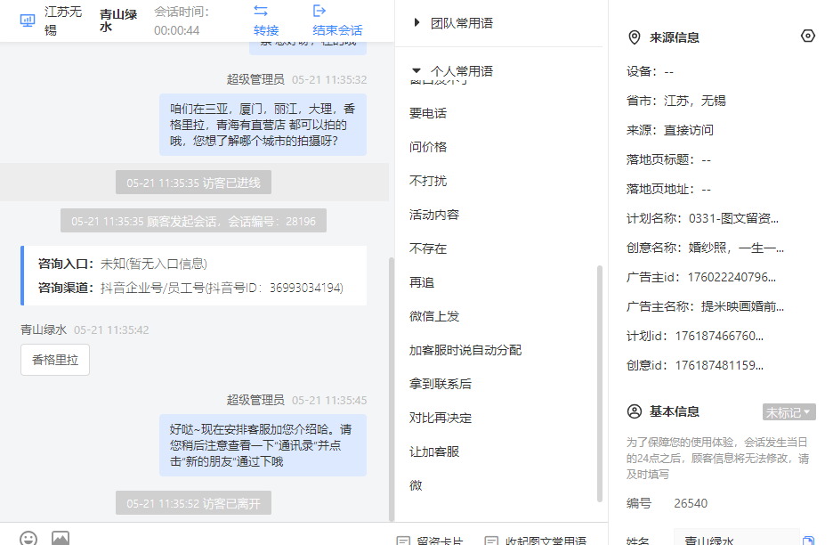The height and width of the screenshot is (545, 833).
Task: End the session with 结束会话
Action: pos(337,20)
